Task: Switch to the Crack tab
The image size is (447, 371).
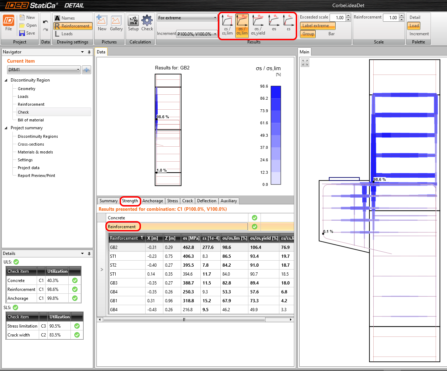Action: pos(188,201)
